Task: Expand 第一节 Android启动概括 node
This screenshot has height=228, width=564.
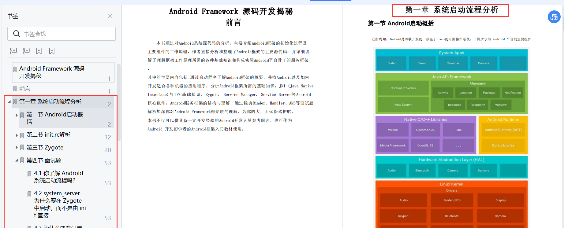Action: click(x=17, y=115)
